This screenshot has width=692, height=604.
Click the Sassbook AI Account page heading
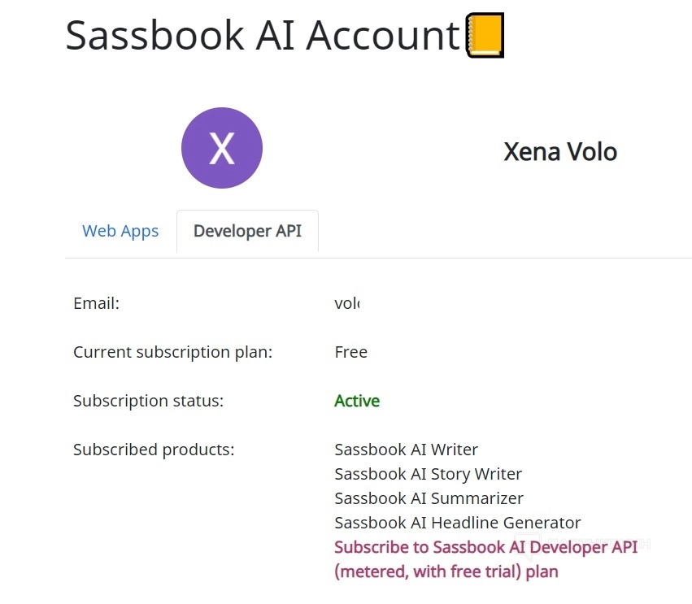coord(263,36)
